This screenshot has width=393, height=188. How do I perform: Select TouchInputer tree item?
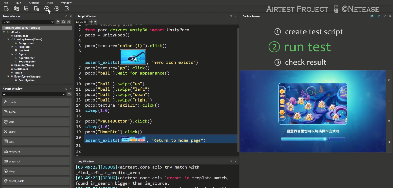click(x=27, y=62)
